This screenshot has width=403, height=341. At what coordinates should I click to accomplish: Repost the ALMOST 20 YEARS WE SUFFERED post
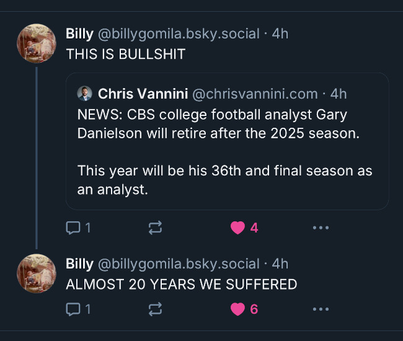click(x=156, y=309)
